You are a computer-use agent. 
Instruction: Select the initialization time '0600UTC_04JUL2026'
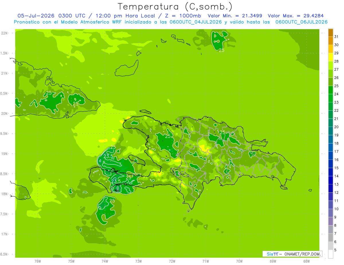(195, 22)
